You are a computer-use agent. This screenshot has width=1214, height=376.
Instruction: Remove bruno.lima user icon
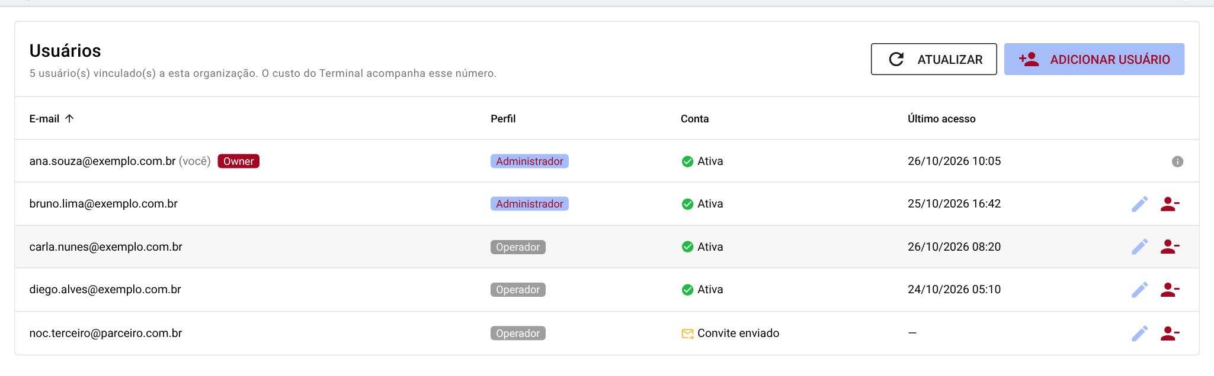tap(1170, 204)
